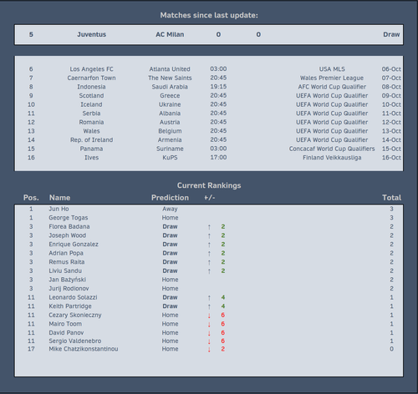
Task: Select Sergio Valdenebro in rankings
Action: (75, 341)
